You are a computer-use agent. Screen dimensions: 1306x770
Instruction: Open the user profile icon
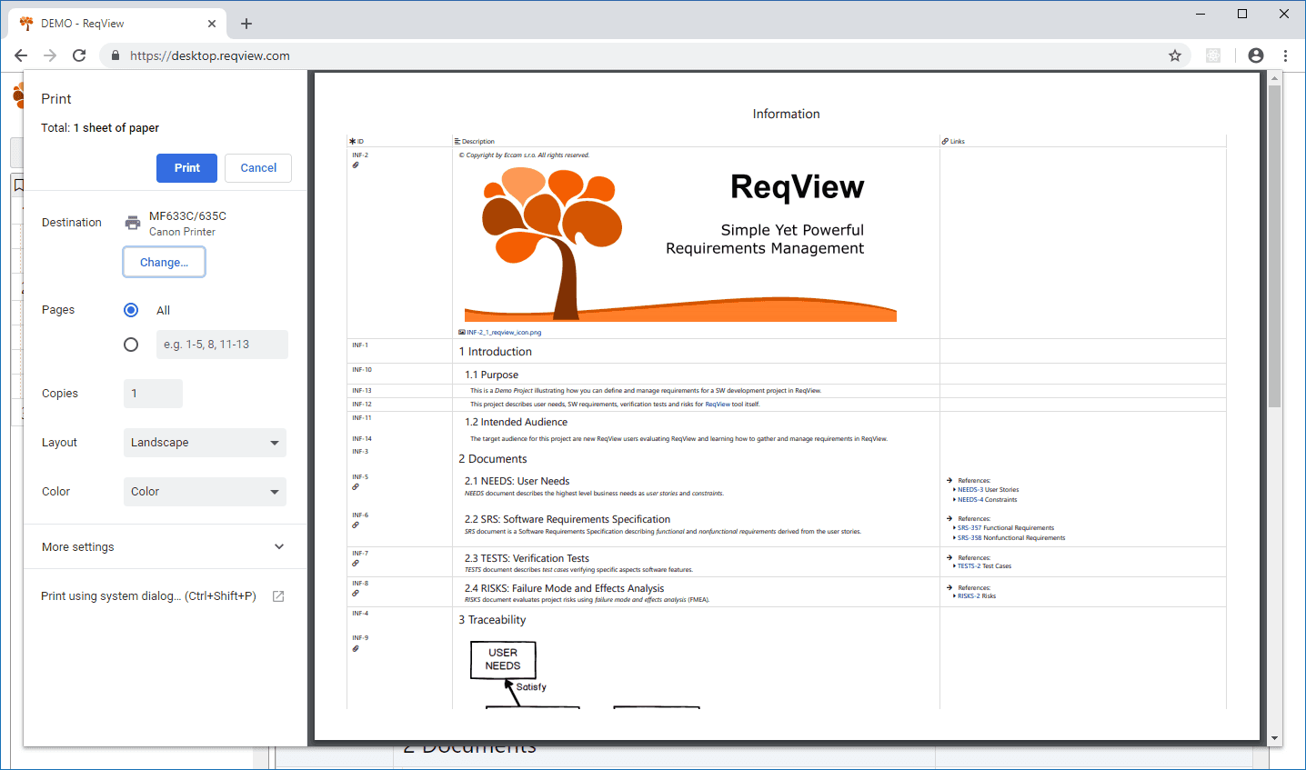pos(1256,55)
